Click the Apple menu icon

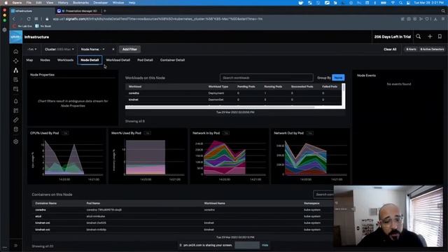click(6, 3)
